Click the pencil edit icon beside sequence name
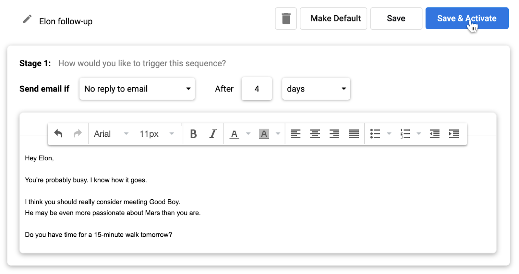The image size is (519, 274). (x=27, y=19)
